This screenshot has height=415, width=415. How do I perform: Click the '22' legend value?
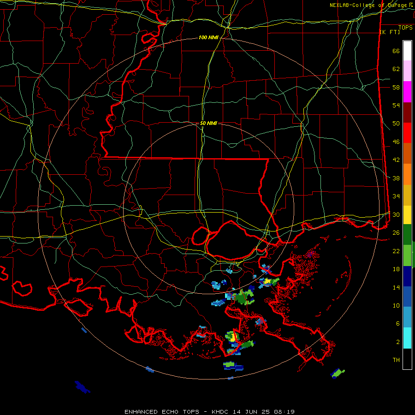[396, 251]
